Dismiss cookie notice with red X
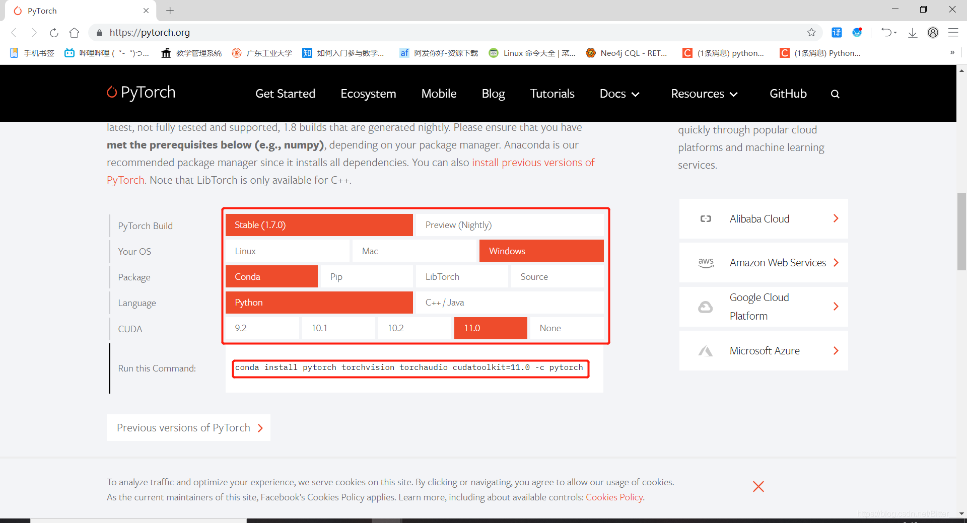This screenshot has width=967, height=523. pyautogui.click(x=758, y=486)
